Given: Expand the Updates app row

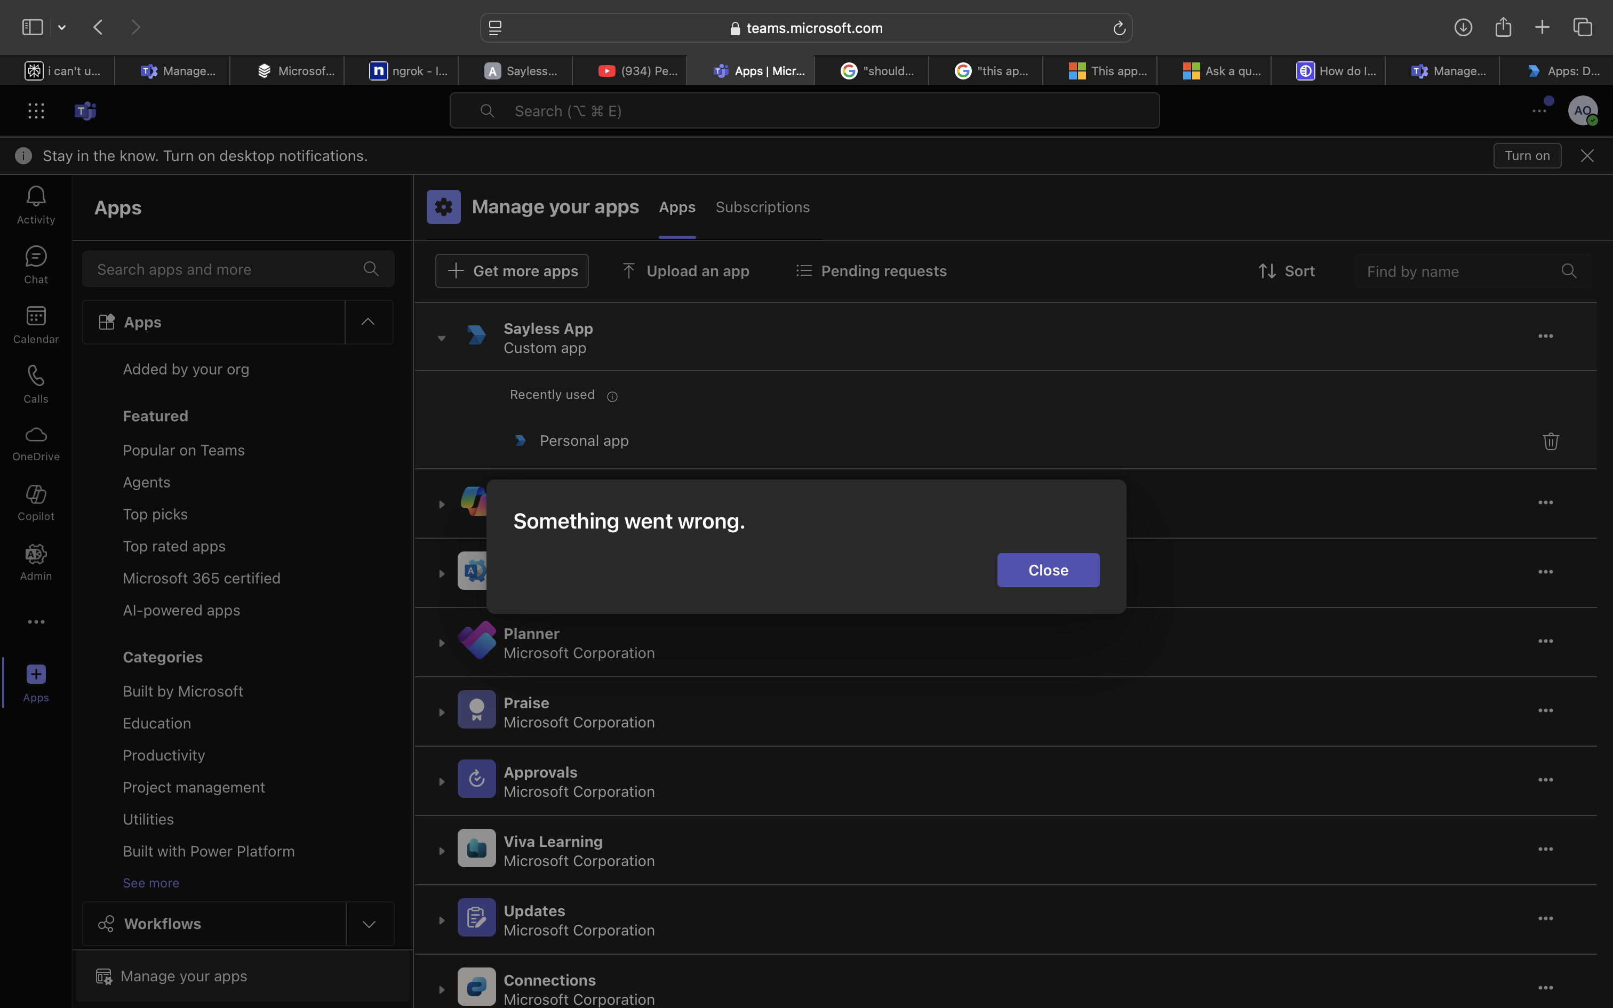Looking at the screenshot, I should tap(441, 921).
